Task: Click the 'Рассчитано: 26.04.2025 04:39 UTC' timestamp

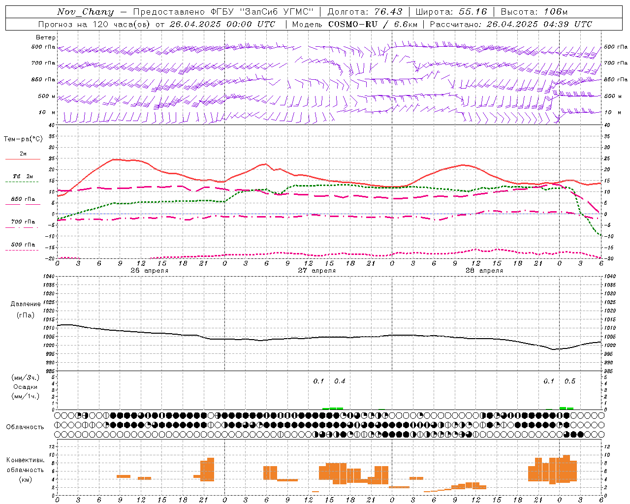Action: [x=511, y=24]
